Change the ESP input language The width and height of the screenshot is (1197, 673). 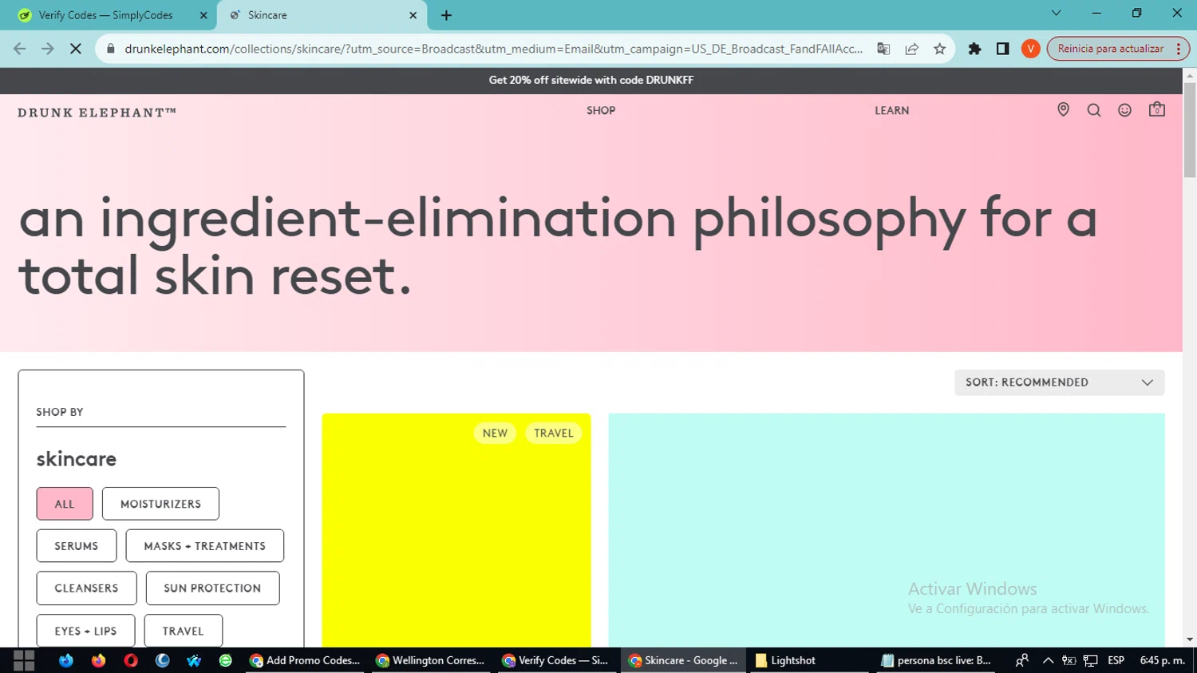pos(1116,660)
